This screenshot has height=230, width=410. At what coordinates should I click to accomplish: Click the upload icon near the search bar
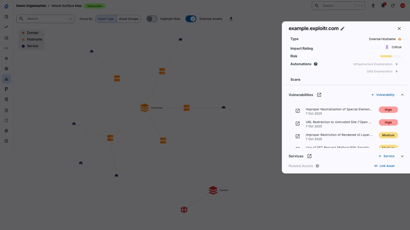tap(373, 5)
